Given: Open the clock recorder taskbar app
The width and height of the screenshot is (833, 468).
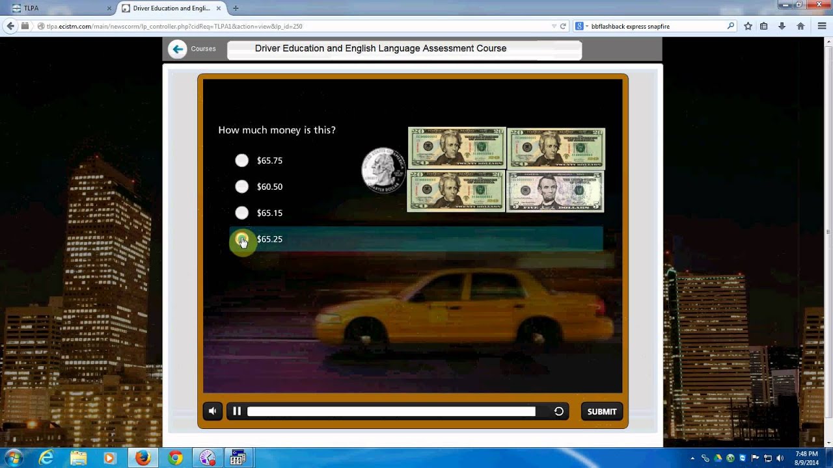Looking at the screenshot, I should (207, 458).
